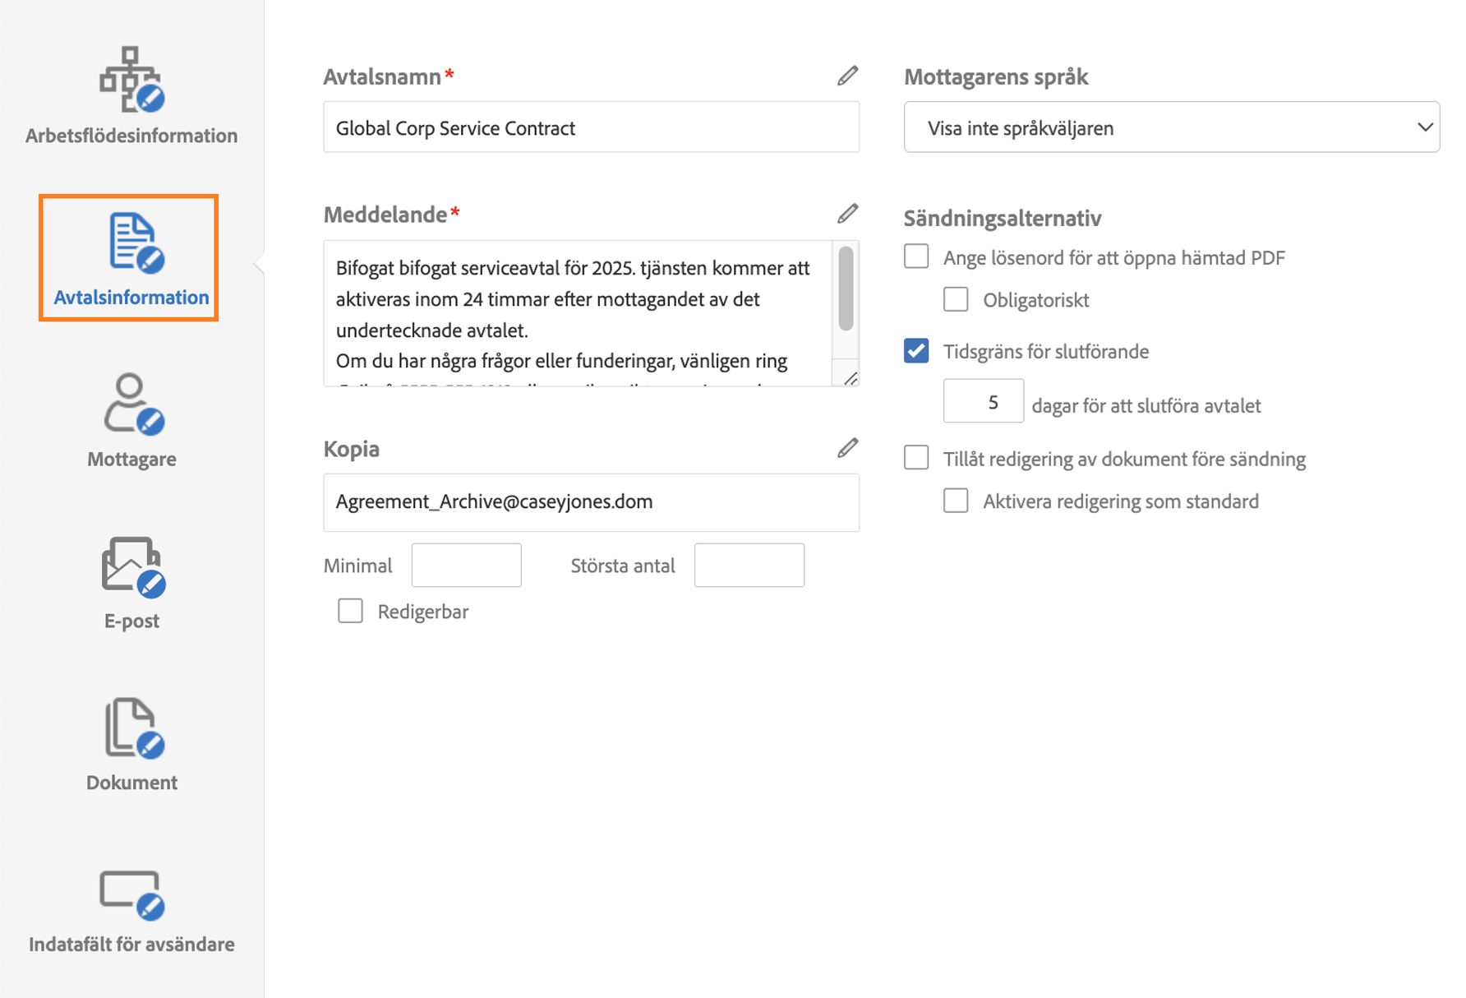
Task: Enable Ange lösenord för att öppna hämtad PDF
Action: coord(916,256)
